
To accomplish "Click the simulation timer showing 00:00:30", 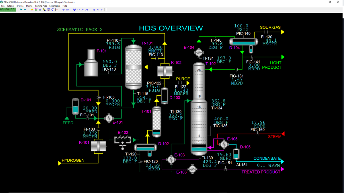I will [x=8, y=9].
